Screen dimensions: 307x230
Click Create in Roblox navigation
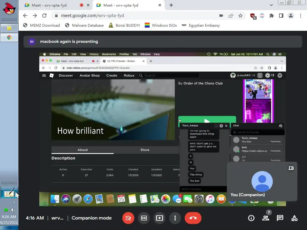pos(112,75)
